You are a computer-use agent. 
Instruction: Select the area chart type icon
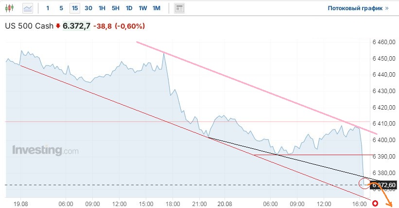click(x=28, y=8)
